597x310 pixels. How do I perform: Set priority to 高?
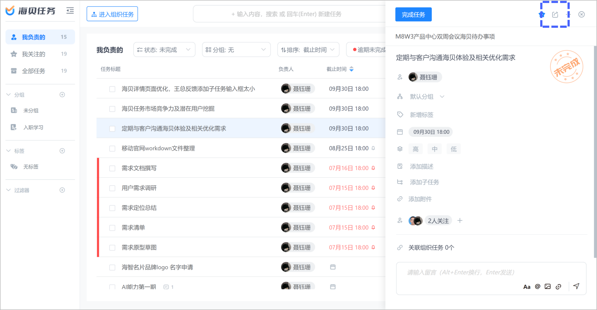click(415, 149)
